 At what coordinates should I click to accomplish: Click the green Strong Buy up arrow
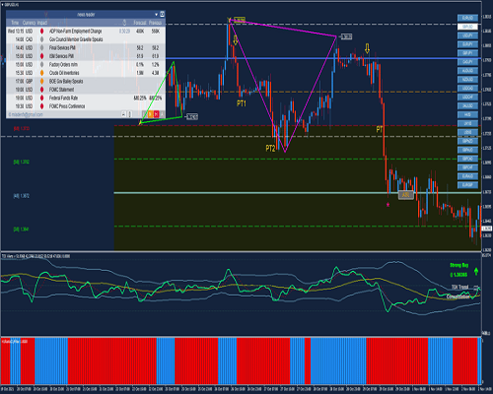(x=476, y=271)
